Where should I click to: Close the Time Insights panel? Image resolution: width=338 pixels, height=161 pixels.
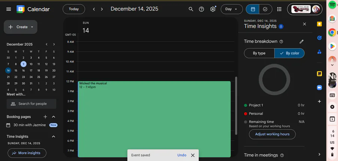point(305,24)
